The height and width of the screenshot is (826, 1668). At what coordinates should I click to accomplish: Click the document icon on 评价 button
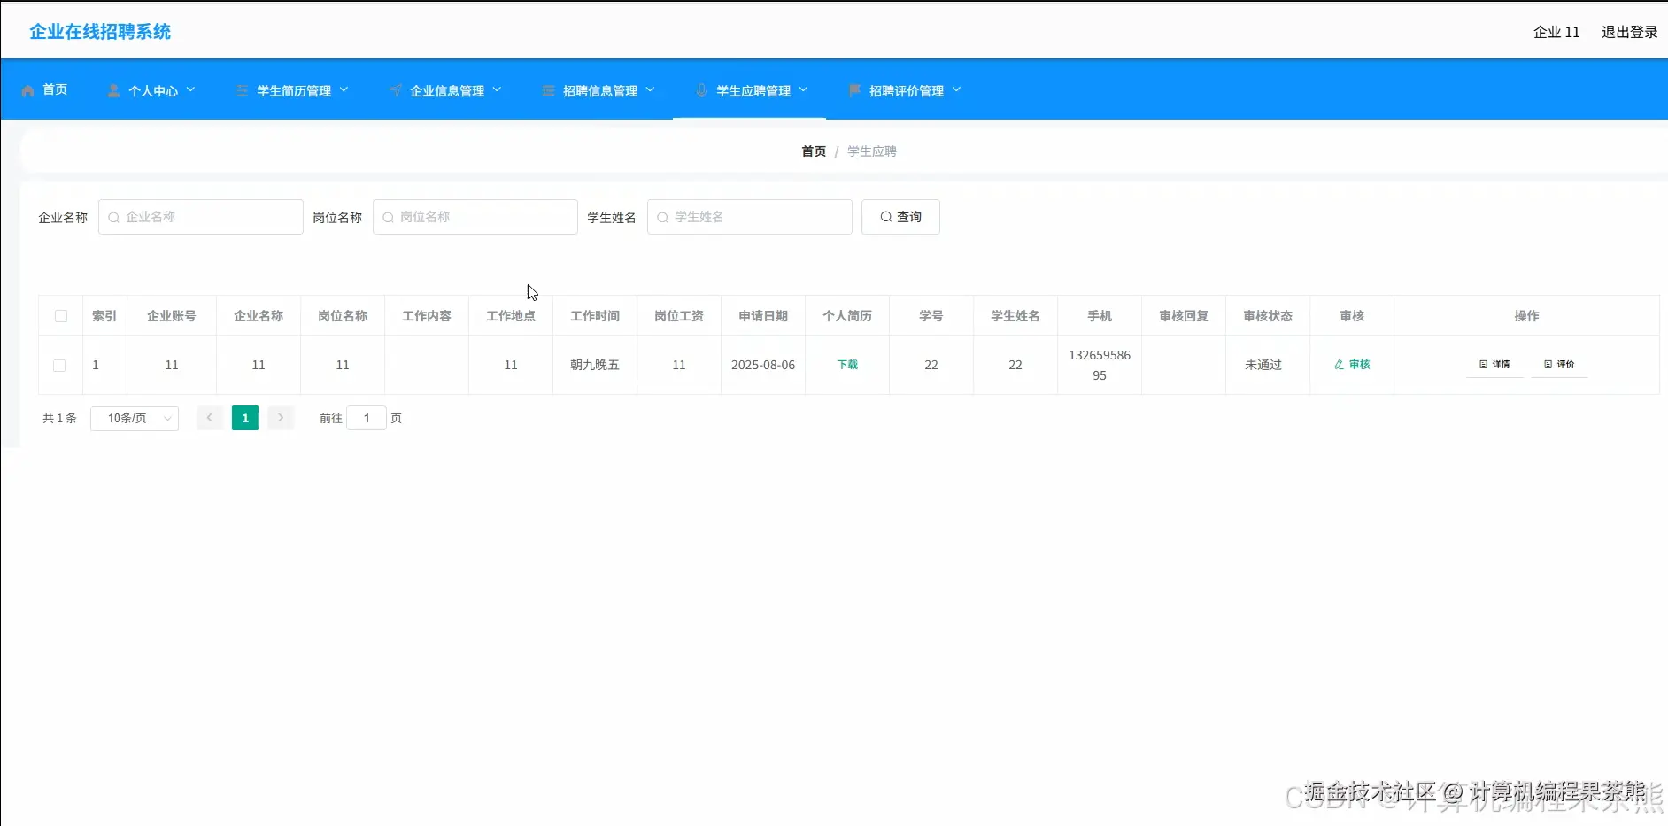click(1548, 365)
